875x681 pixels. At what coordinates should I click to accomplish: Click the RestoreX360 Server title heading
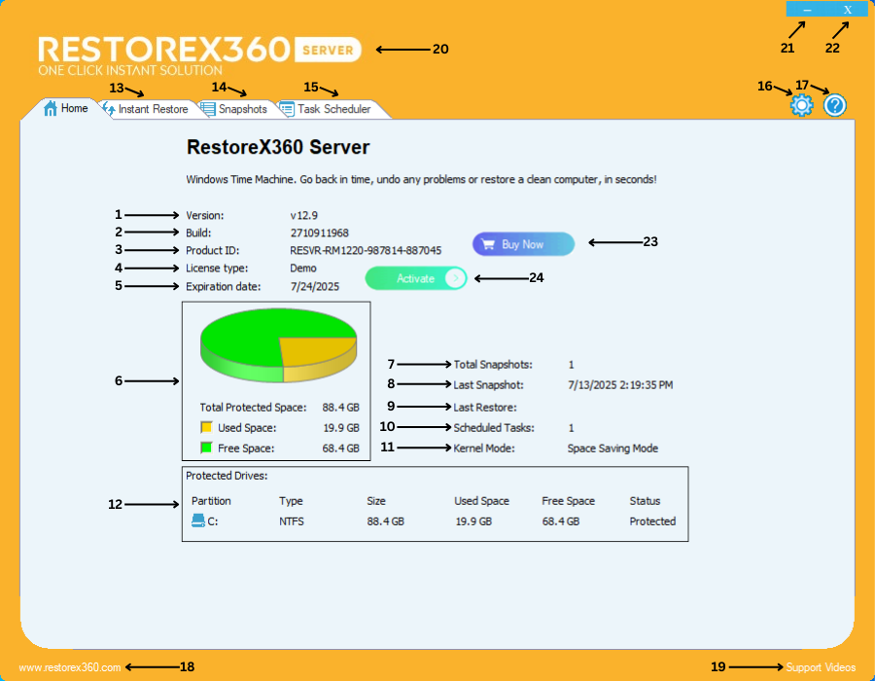pos(278,147)
